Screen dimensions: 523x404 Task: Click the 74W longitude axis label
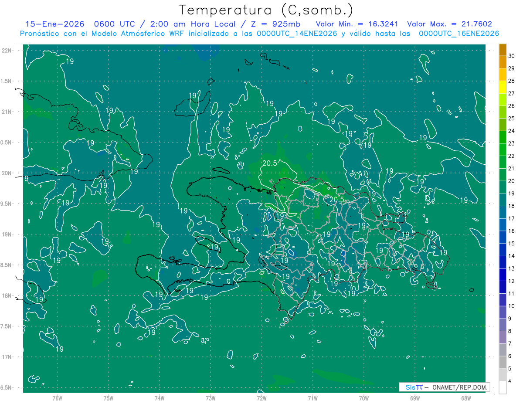point(159,398)
